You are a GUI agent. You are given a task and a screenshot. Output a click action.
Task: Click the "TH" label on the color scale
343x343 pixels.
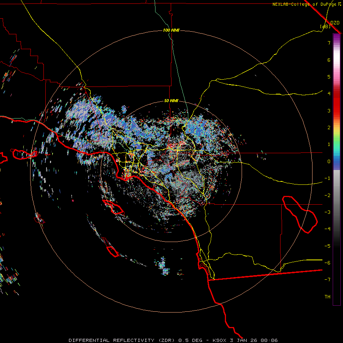(x=327, y=297)
